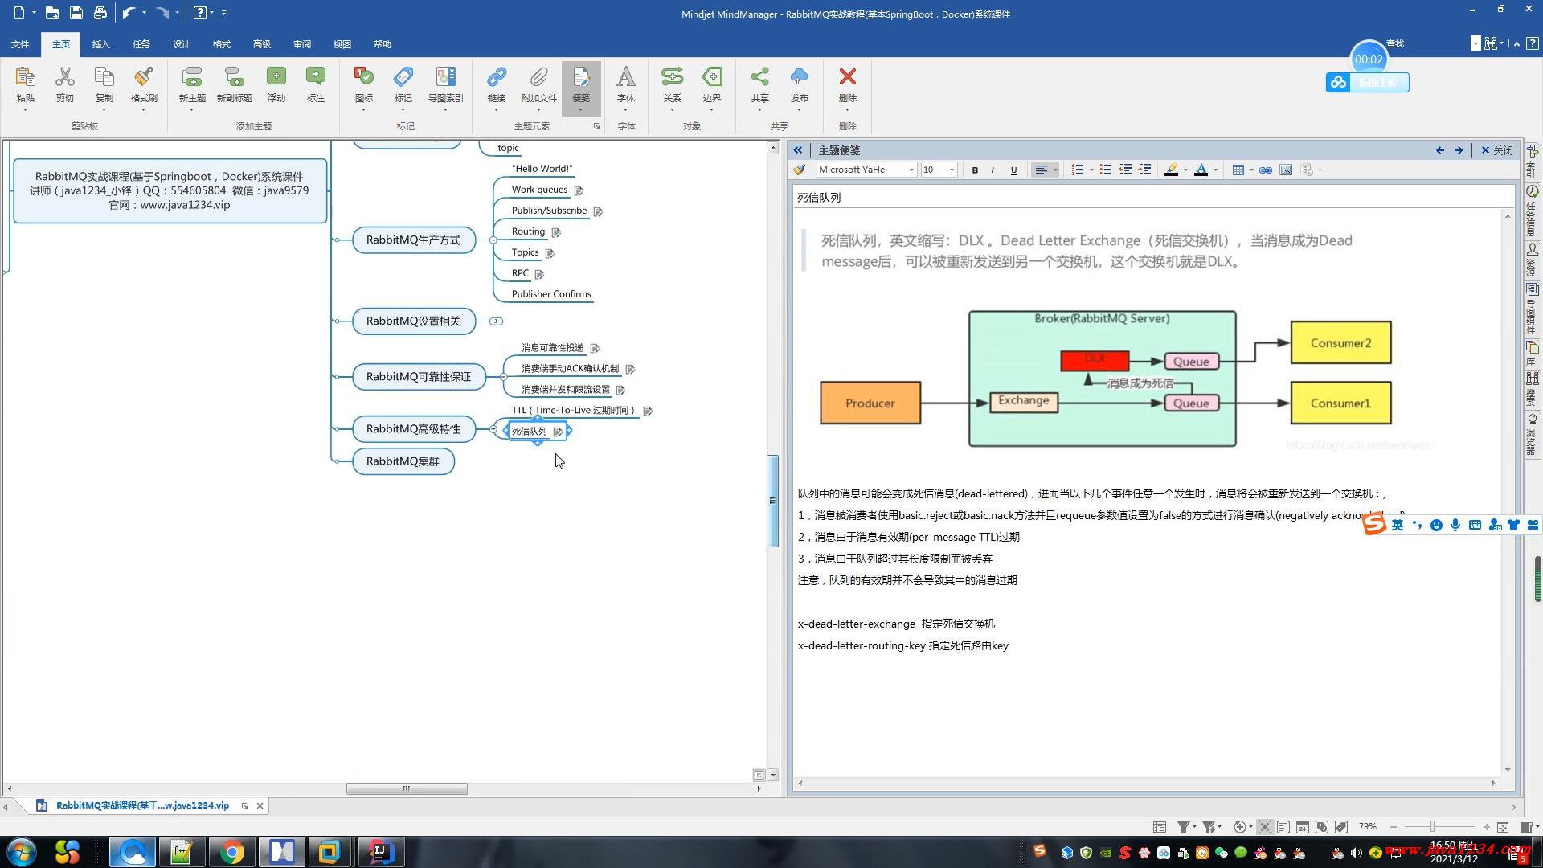Click the zoom in plus button
The width and height of the screenshot is (1543, 868).
click(x=1486, y=827)
